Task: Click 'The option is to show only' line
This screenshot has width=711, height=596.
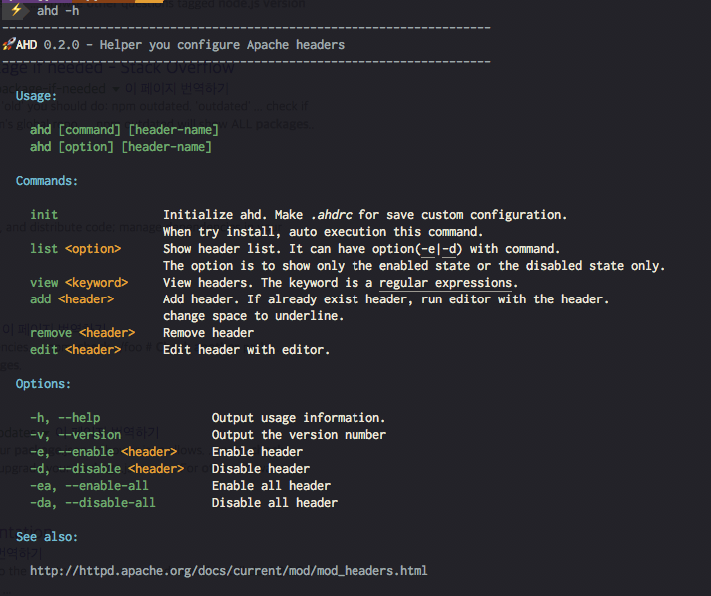Action: click(x=414, y=266)
